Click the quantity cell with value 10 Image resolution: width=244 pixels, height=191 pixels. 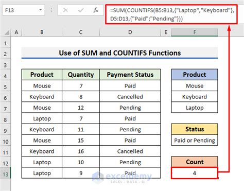(81, 162)
